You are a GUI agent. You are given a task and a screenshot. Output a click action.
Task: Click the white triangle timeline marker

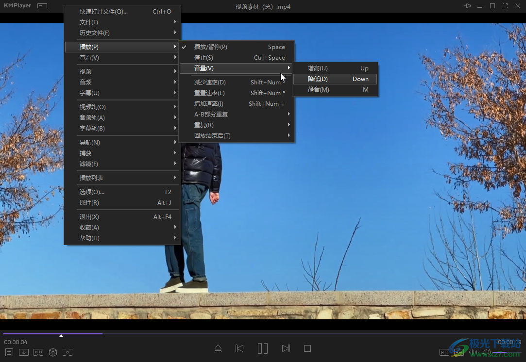[61, 335]
